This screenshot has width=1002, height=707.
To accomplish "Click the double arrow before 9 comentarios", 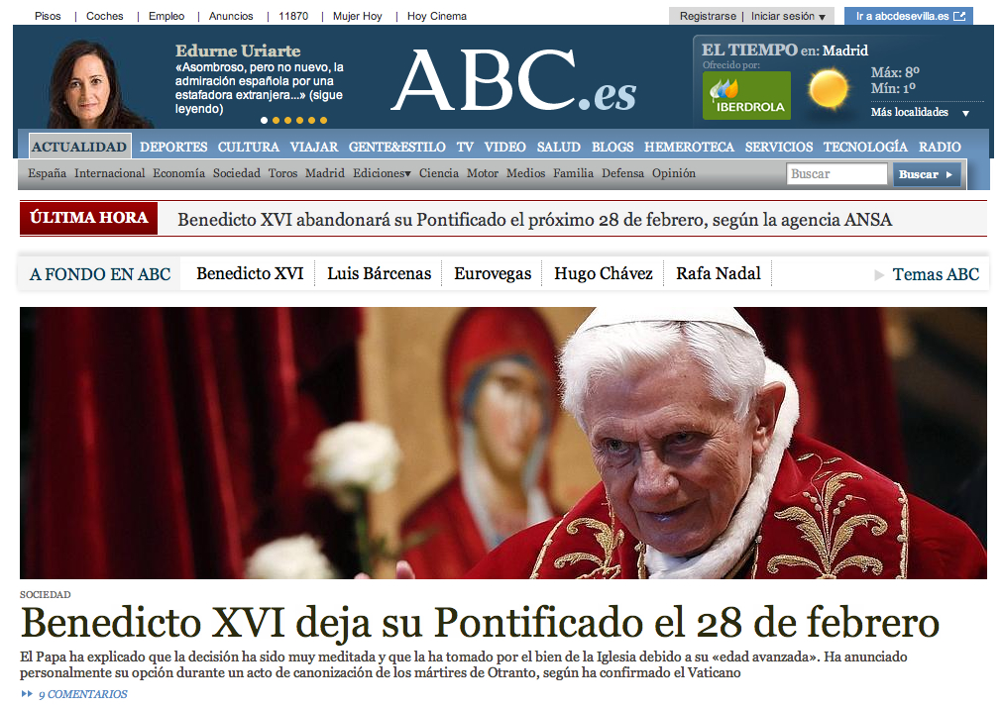I will [26, 693].
